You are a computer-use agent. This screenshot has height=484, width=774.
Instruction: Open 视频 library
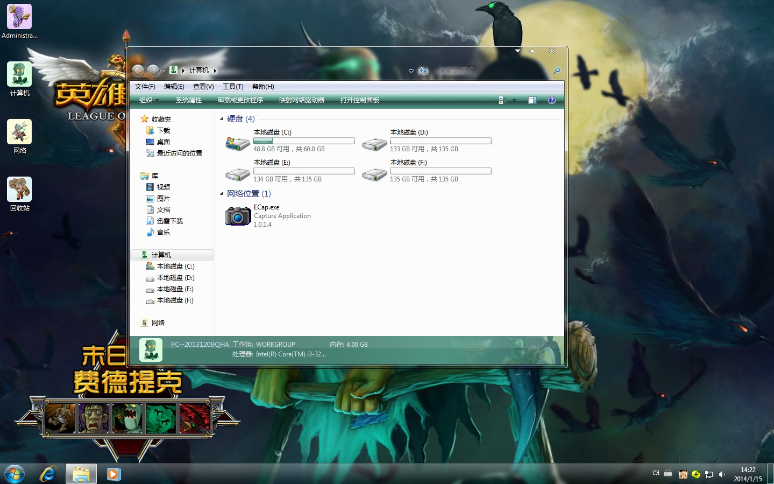(158, 187)
